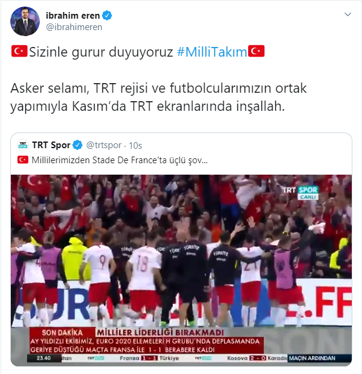Click the verified badge next to ibrahim eren
Screen dimensions: 362x374
coord(107,16)
